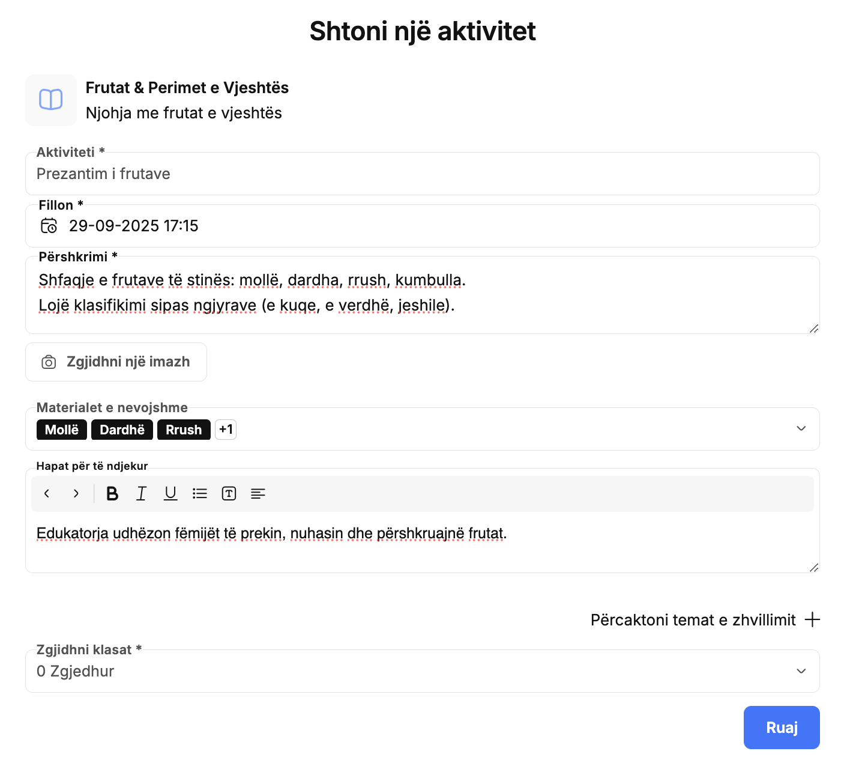Click the undo arrow in editor toolbar
This screenshot has height=769, width=844.
(x=47, y=494)
